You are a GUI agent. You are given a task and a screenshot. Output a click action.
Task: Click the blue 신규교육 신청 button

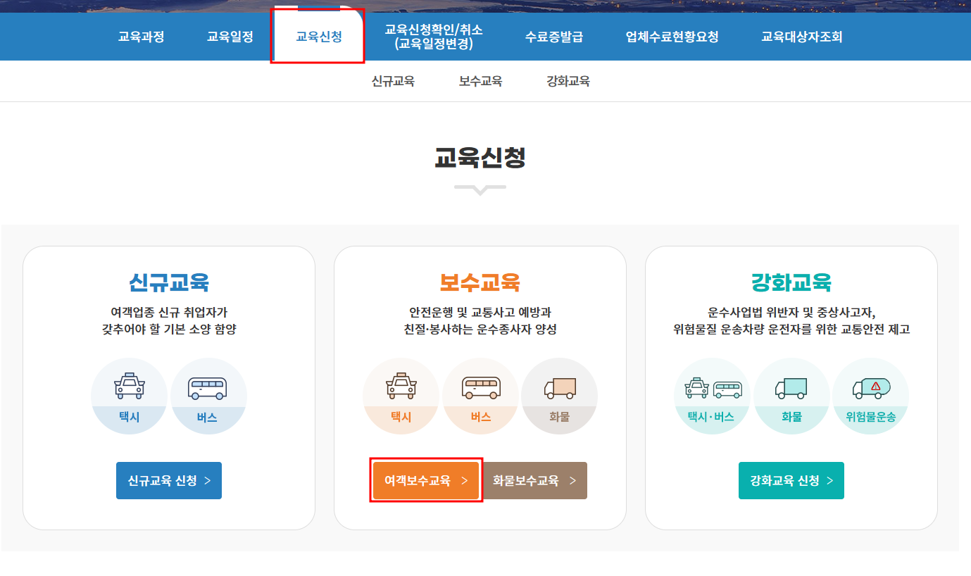[168, 480]
